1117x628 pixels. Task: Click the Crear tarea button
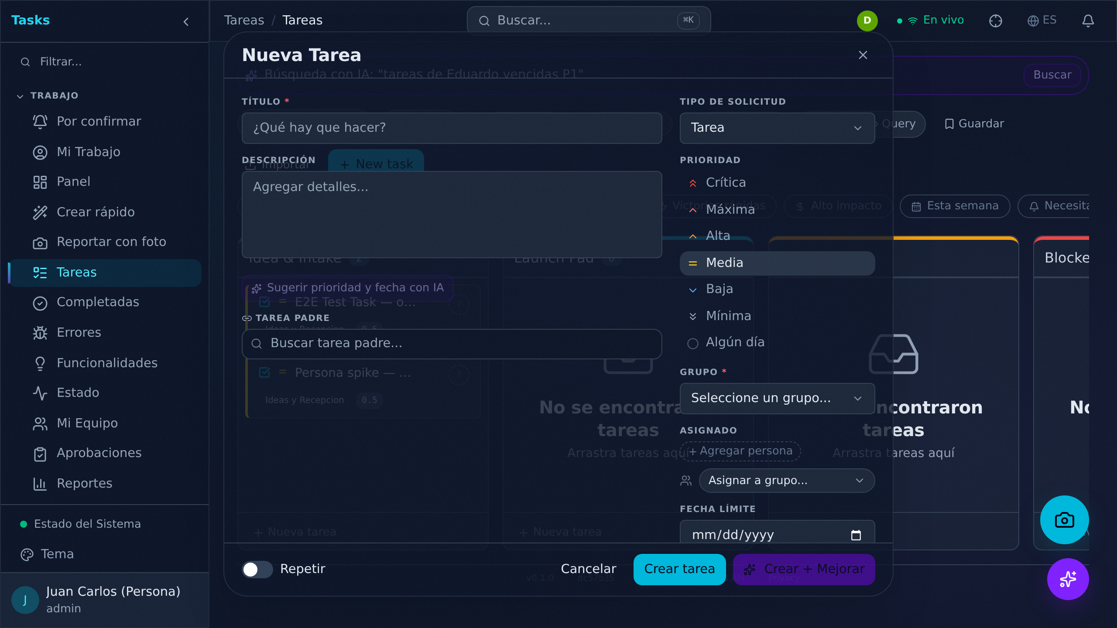(679, 569)
